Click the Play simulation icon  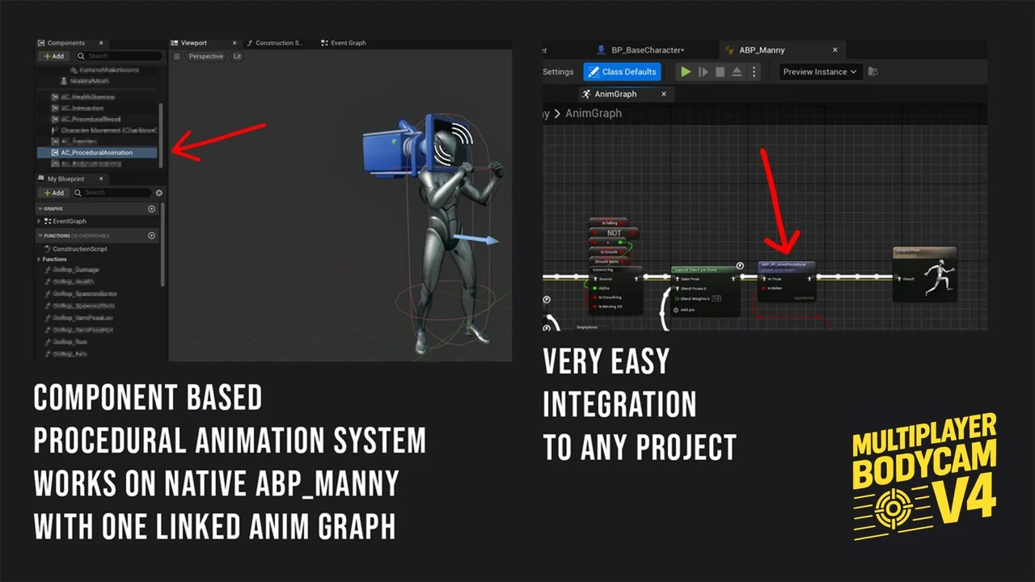point(686,72)
